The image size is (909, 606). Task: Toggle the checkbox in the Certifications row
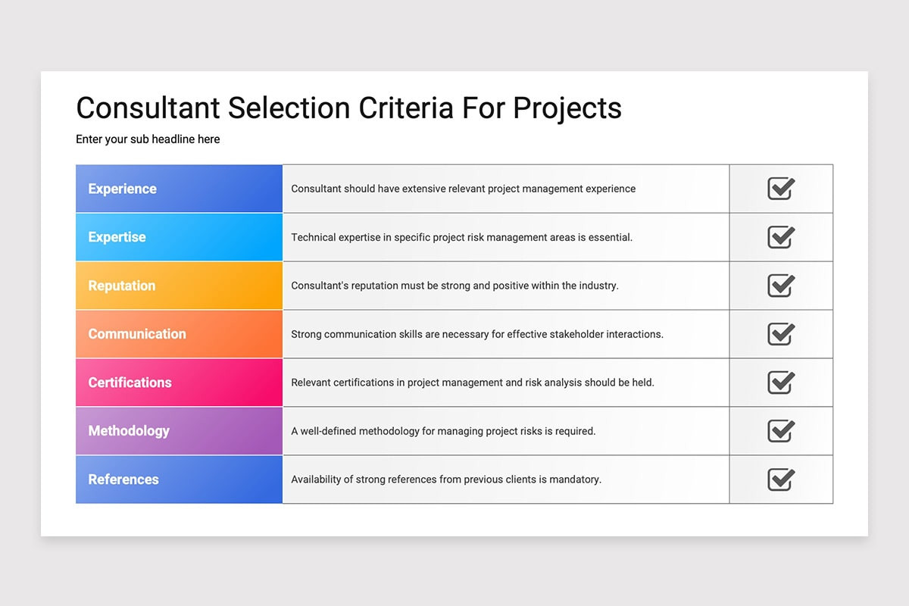pyautogui.click(x=781, y=383)
